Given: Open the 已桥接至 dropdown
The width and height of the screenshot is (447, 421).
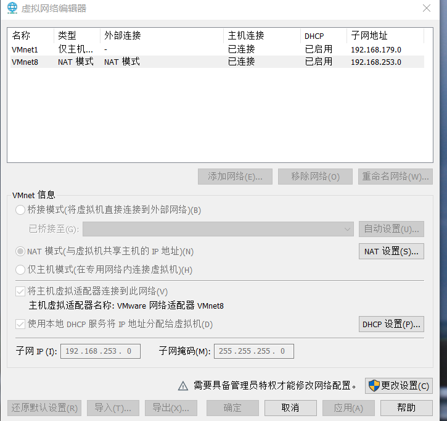Looking at the screenshot, I should [218, 229].
